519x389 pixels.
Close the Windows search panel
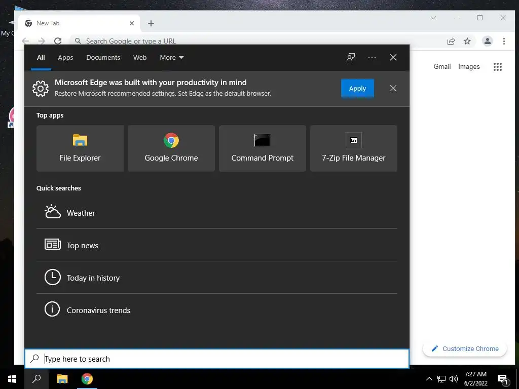pos(393,57)
